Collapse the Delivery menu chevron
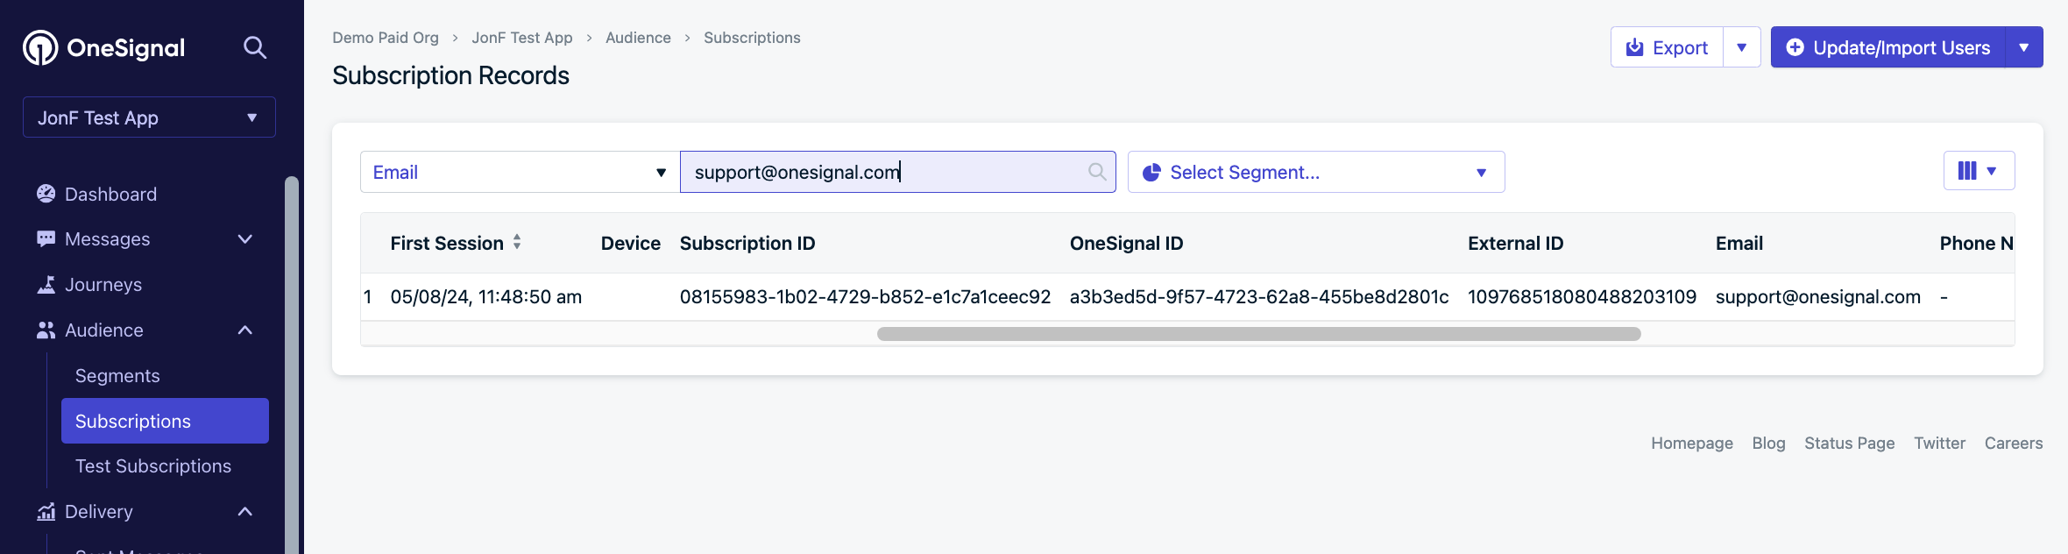 [x=245, y=512]
